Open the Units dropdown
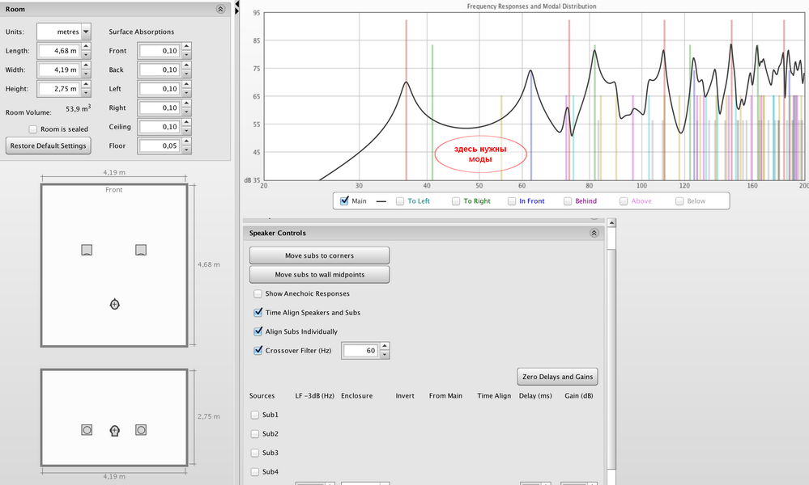The height and width of the screenshot is (485, 809). point(86,32)
